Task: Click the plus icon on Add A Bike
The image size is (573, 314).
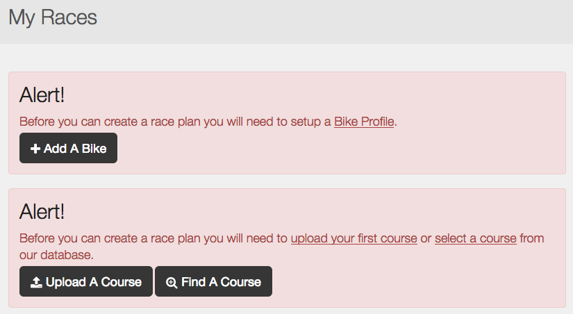Action: click(x=35, y=149)
